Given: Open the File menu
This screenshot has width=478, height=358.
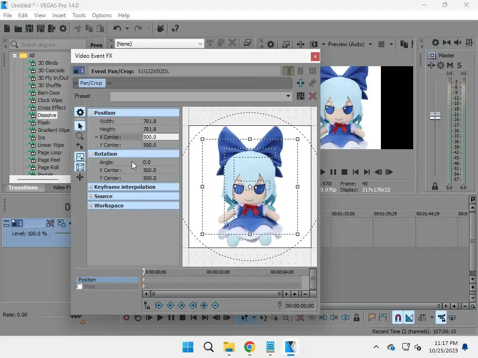Looking at the screenshot, I should [7, 15].
